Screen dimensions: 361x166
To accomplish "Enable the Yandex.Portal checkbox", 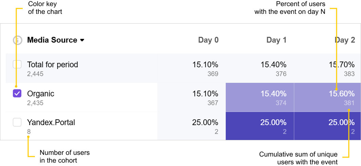I will [x=17, y=122].
